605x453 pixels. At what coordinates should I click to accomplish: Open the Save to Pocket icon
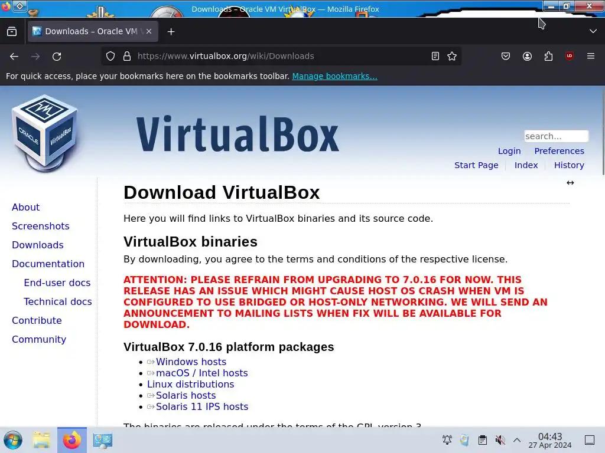pos(506,56)
